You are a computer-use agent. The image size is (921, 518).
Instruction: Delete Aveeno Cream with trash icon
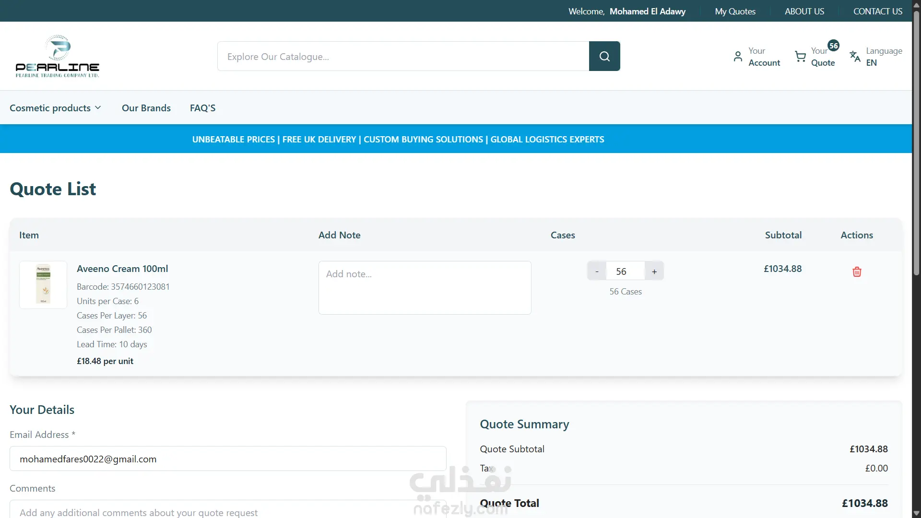(857, 272)
